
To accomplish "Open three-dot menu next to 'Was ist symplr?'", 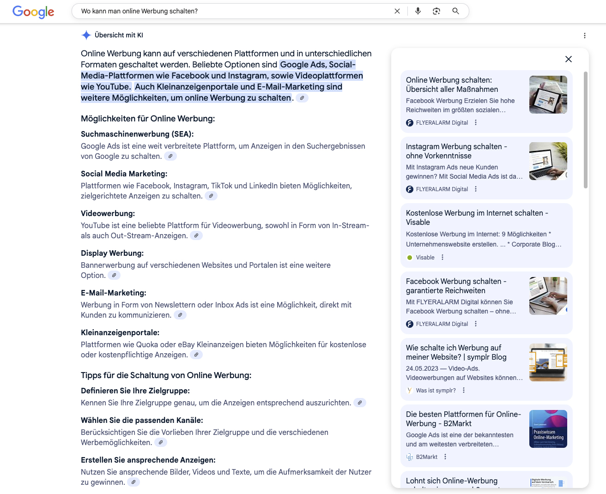I will click(464, 391).
